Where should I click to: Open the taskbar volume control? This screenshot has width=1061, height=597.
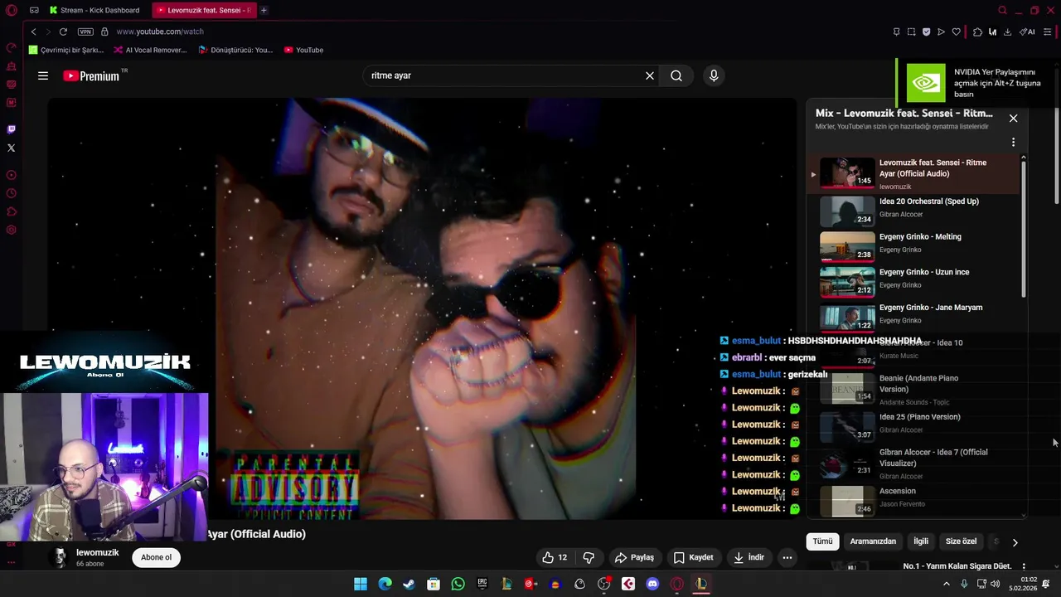pos(995,584)
